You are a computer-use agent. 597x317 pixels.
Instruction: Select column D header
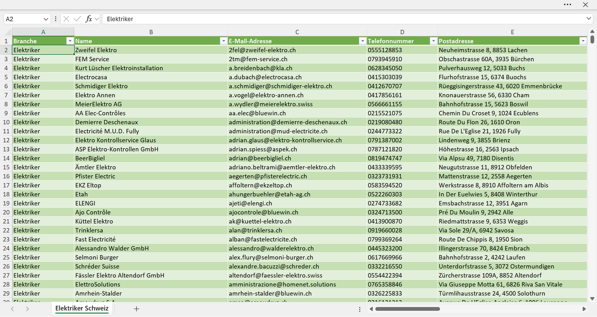coord(402,32)
